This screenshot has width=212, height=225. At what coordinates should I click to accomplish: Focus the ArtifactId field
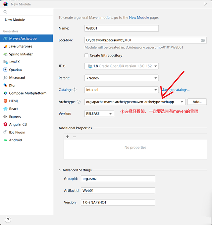[x=118, y=191]
